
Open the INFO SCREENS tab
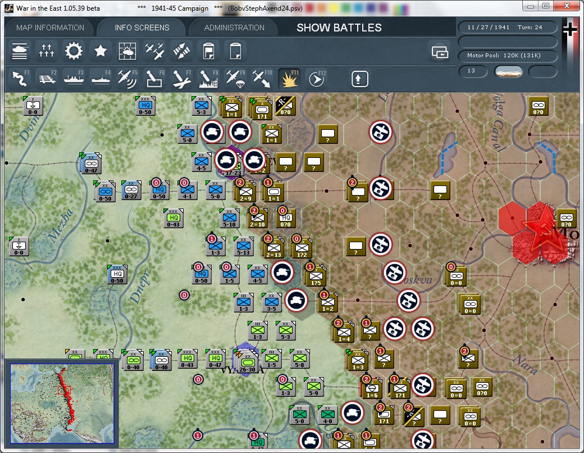pos(142,28)
